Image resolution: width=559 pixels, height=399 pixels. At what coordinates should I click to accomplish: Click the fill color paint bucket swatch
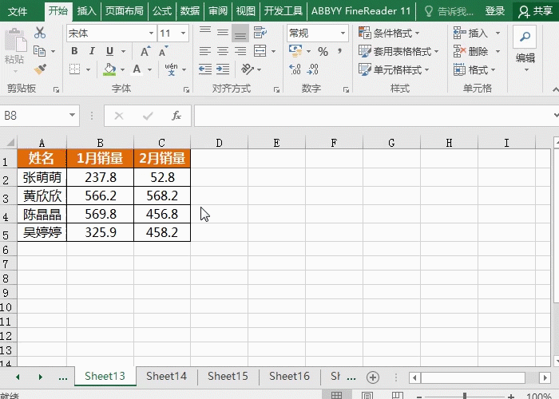(110, 69)
